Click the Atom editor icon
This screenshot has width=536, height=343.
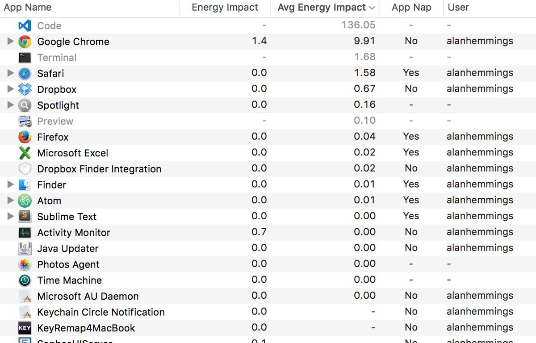(x=25, y=201)
